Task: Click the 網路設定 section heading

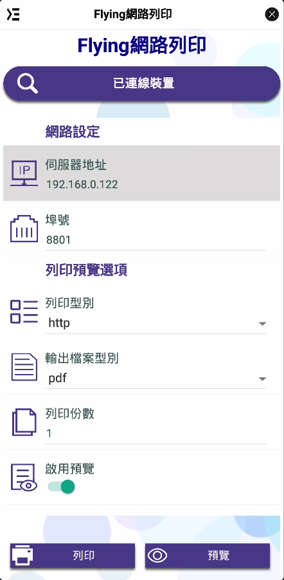Action: (x=73, y=132)
